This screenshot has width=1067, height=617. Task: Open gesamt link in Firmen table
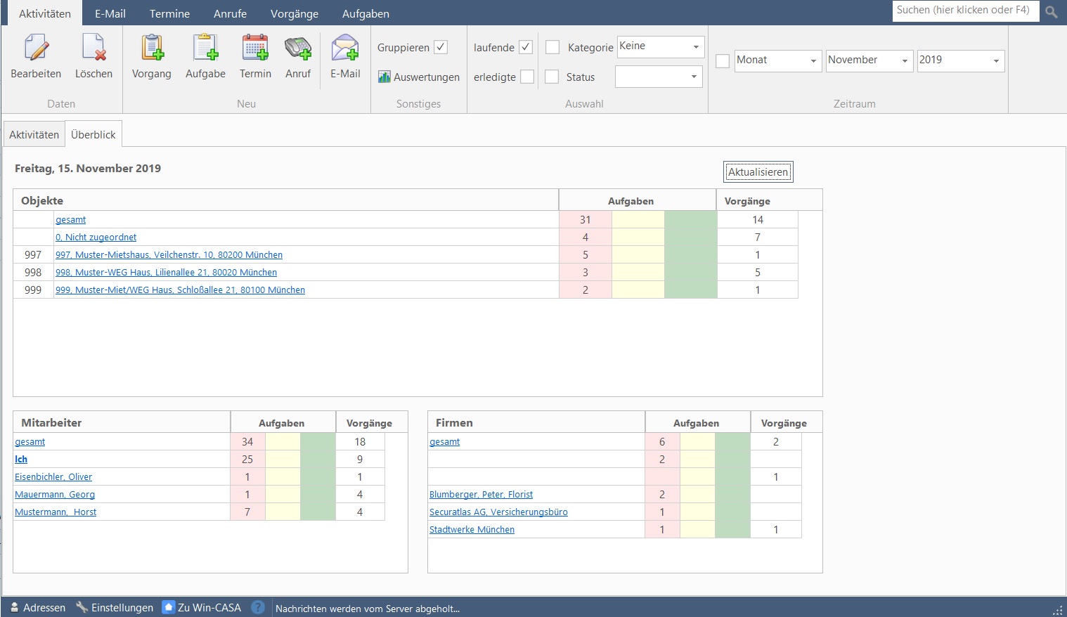coord(445,442)
